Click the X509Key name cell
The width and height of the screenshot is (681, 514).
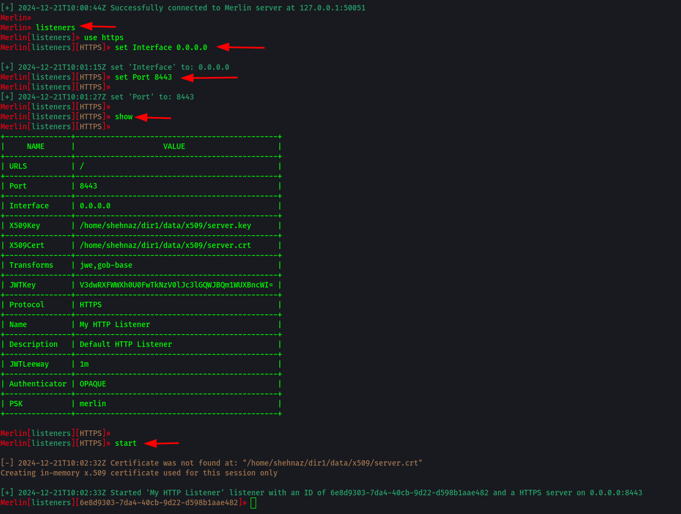[x=25, y=225]
